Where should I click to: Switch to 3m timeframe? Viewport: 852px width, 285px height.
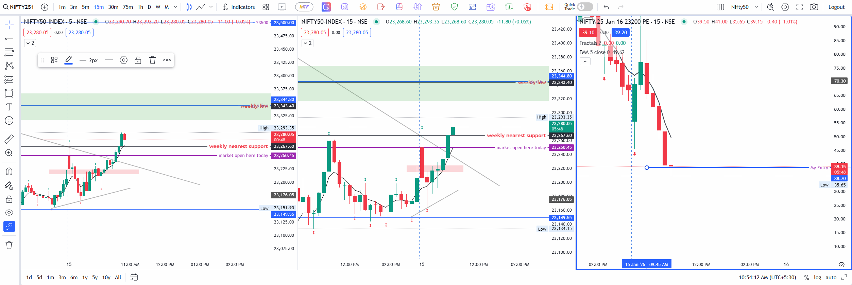74,7
